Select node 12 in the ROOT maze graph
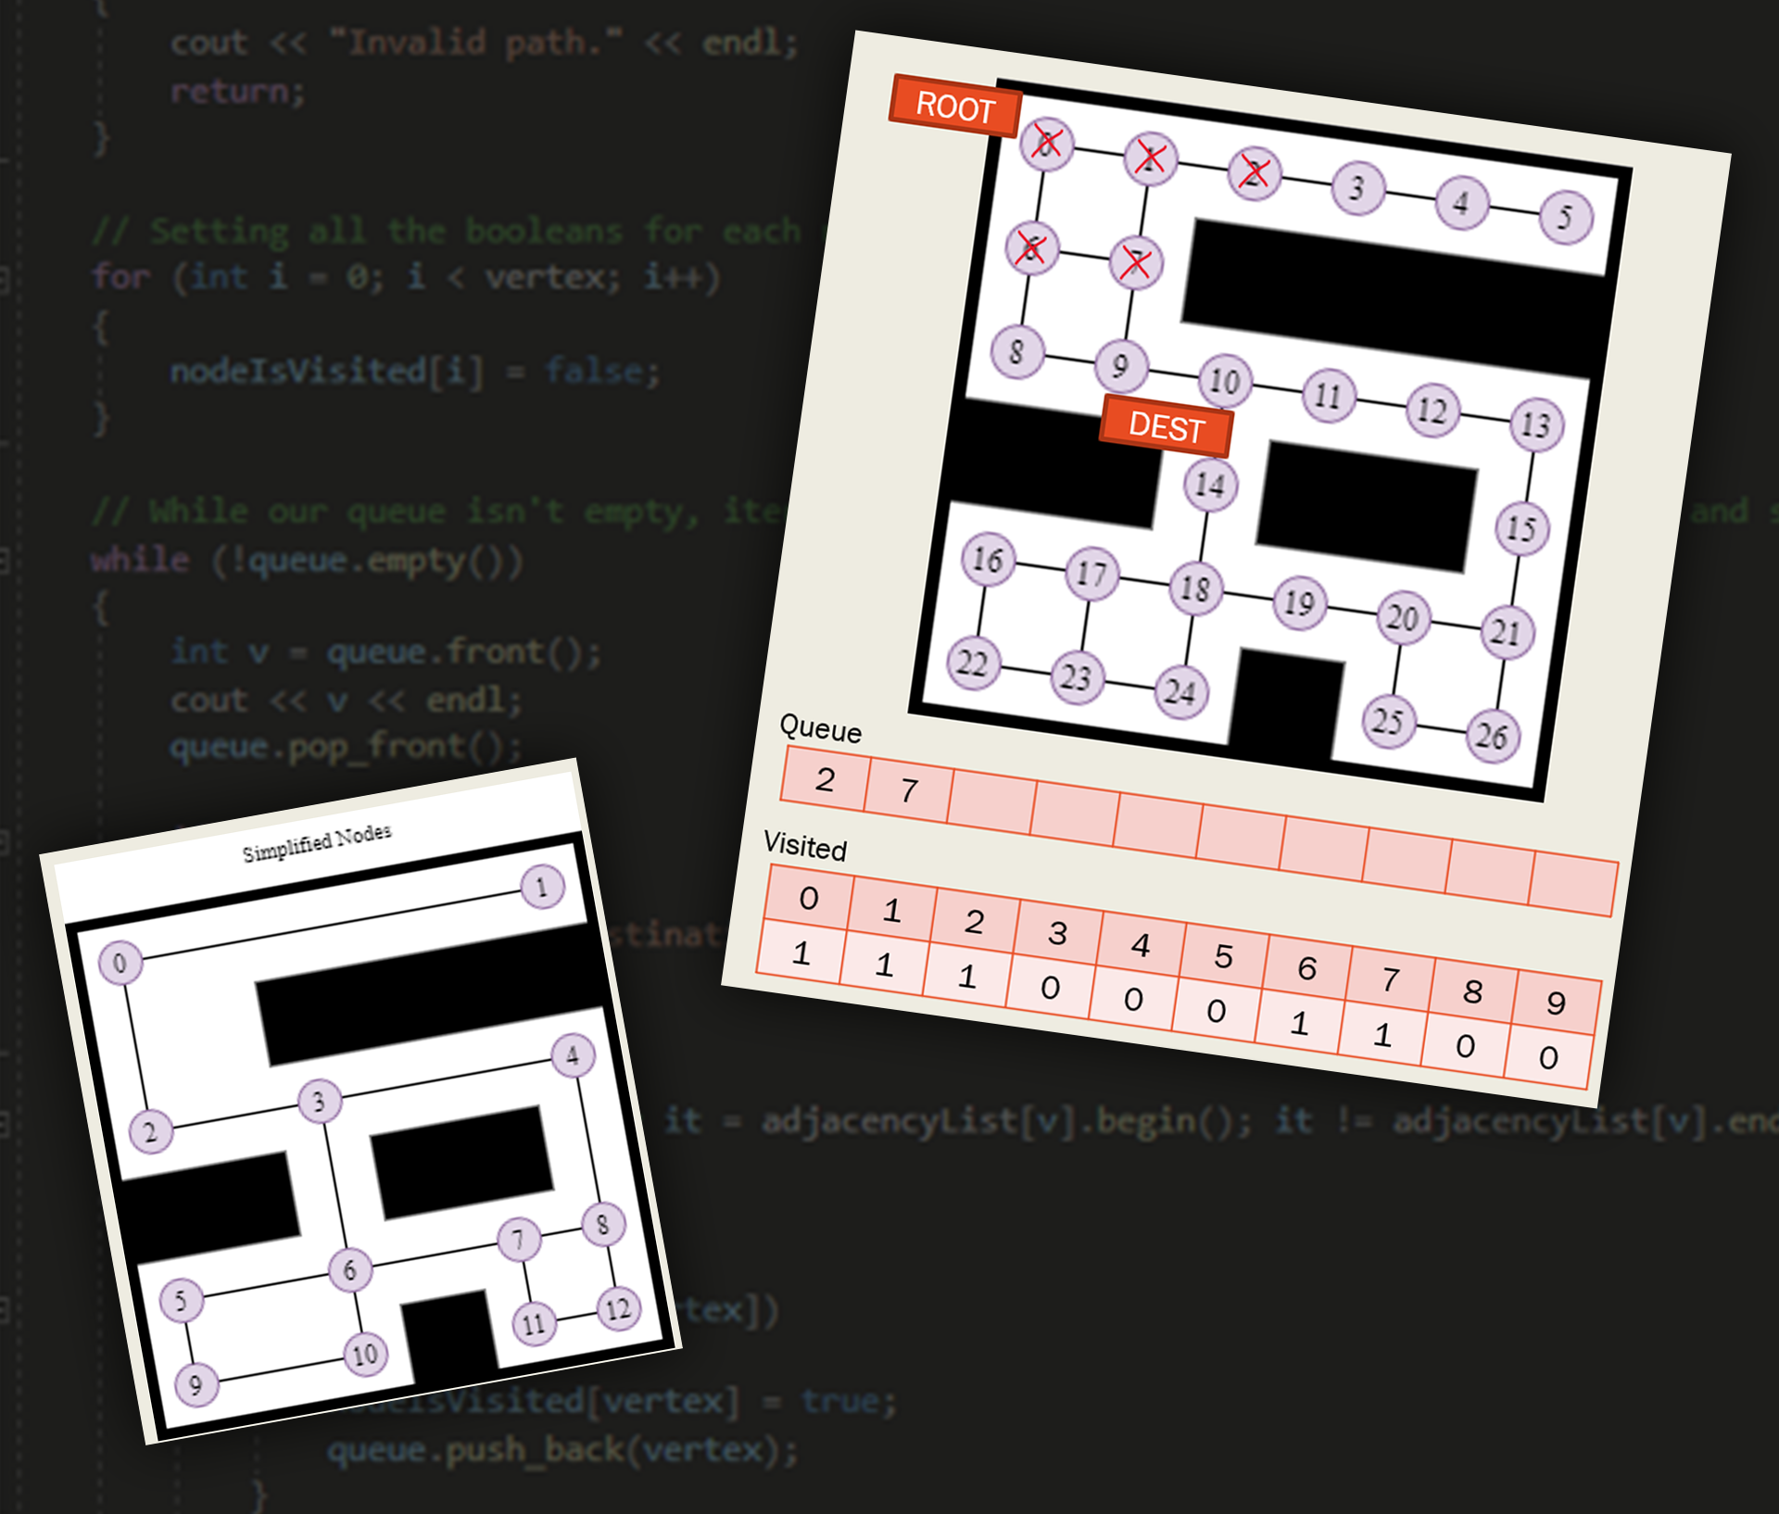This screenshot has width=1779, height=1514. [1432, 410]
